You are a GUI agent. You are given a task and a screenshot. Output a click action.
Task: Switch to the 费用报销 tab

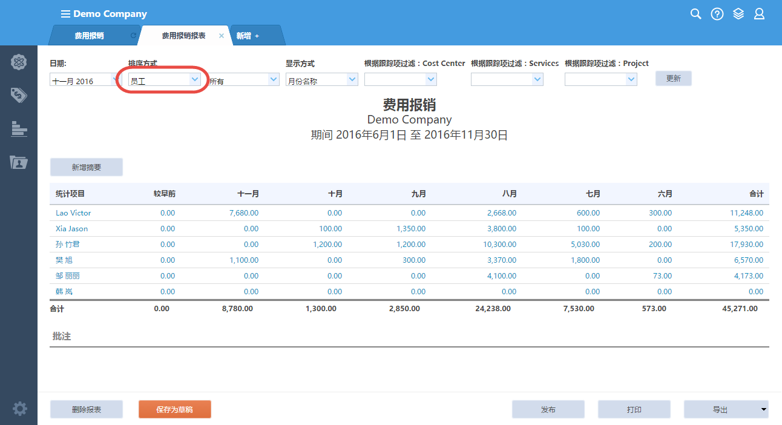point(90,36)
